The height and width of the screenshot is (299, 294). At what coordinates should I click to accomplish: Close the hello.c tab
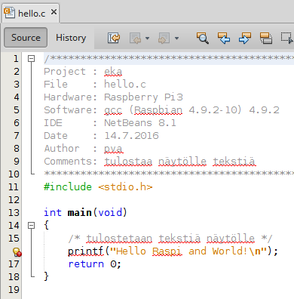click(x=54, y=12)
